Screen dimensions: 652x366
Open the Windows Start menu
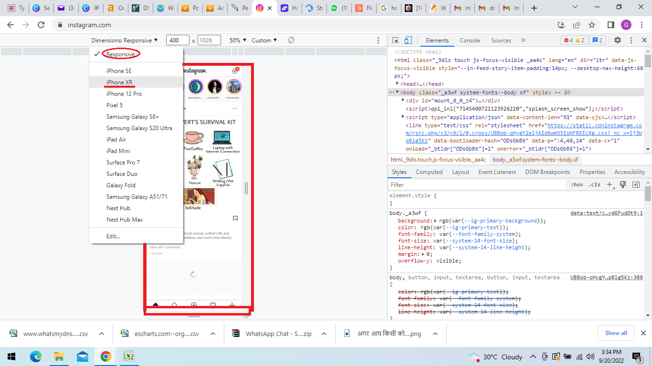tap(11, 356)
